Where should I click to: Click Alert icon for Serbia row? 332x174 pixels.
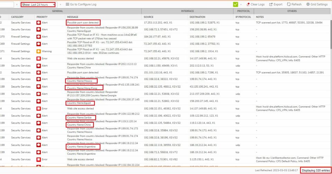(38, 116)
